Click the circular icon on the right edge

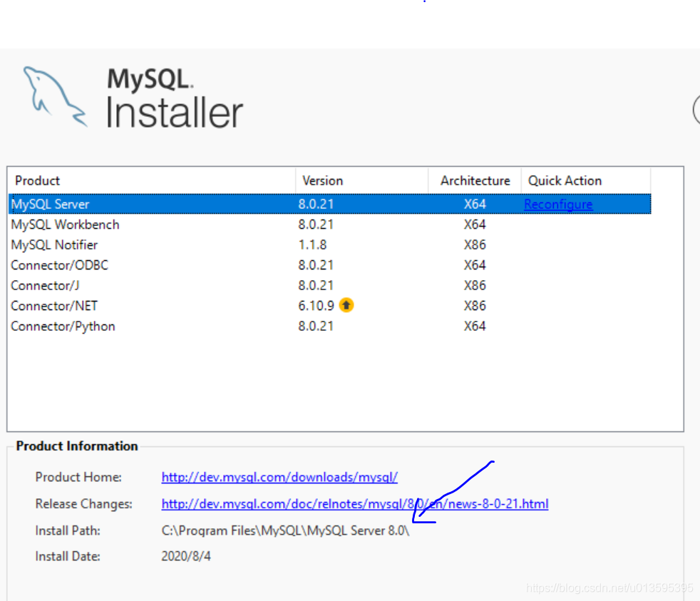point(696,111)
